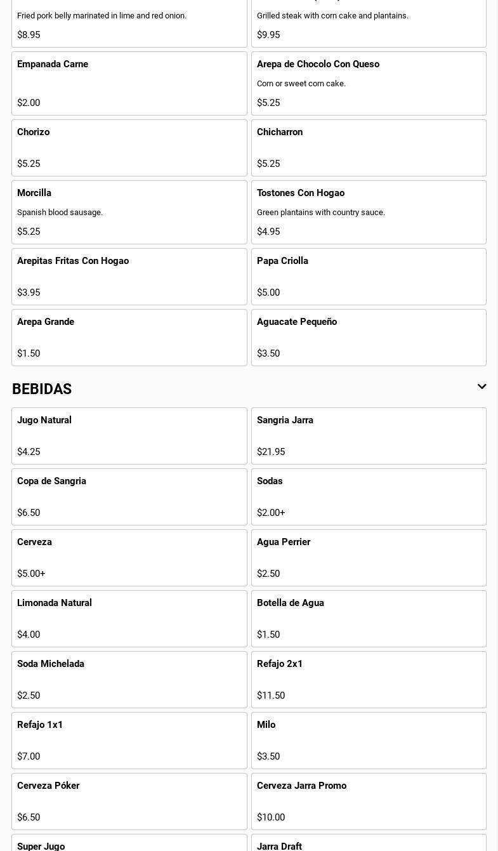Open Morcilla Spanish blood sausage item
Screen dimensions: 498x851
click(129, 212)
